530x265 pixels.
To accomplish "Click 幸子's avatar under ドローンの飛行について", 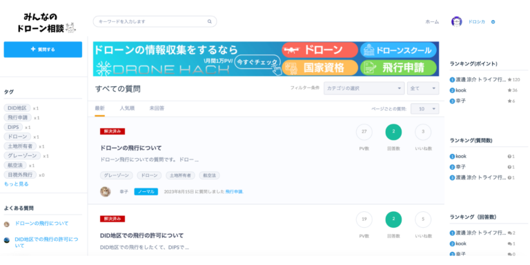I will (106, 192).
